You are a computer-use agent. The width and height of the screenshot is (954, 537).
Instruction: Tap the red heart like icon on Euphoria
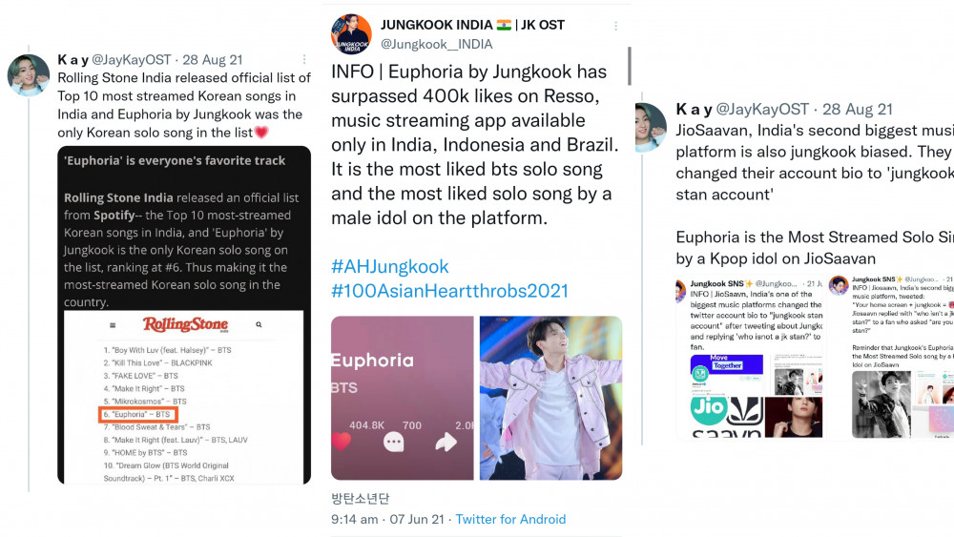click(x=342, y=441)
